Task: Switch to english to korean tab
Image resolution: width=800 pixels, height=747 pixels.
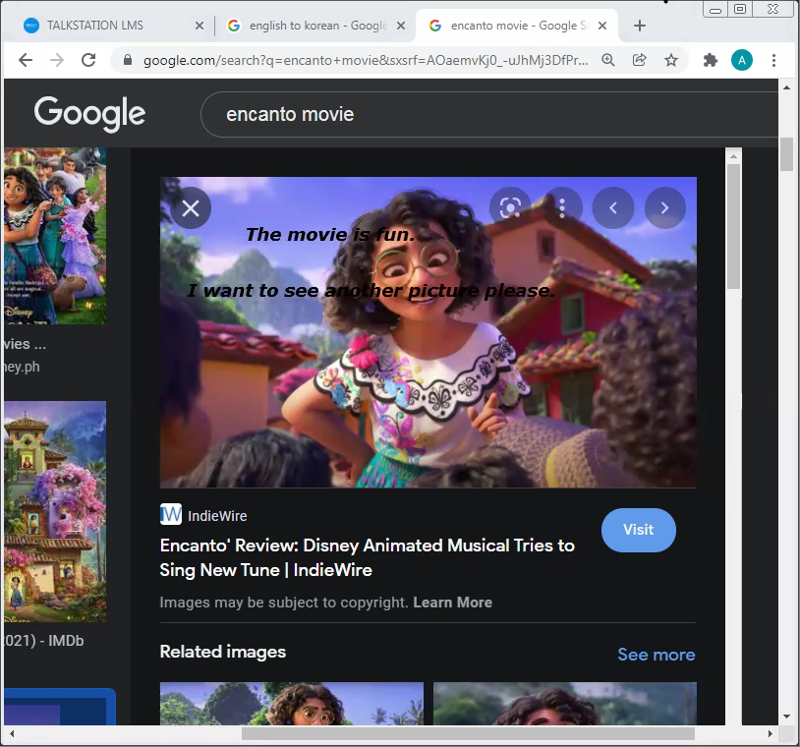Action: 314,26
